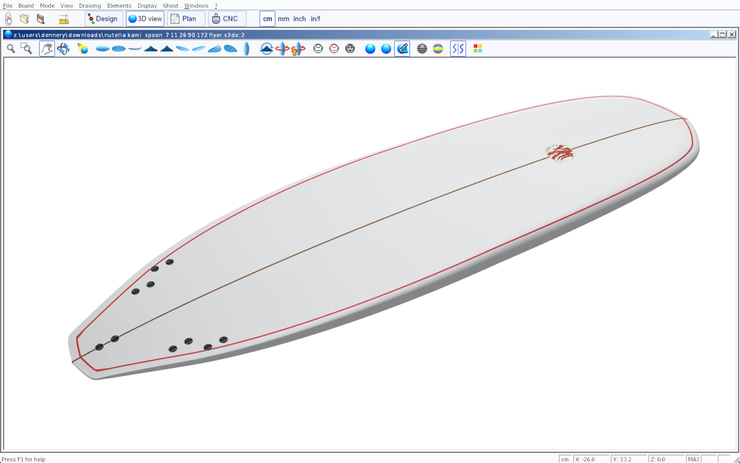Viewport: 740px width, 463px height.
Task: Switch units to inch
Action: pos(299,19)
